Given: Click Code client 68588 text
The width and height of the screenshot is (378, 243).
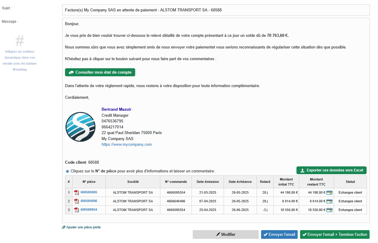Looking at the screenshot, I should pos(82,162).
